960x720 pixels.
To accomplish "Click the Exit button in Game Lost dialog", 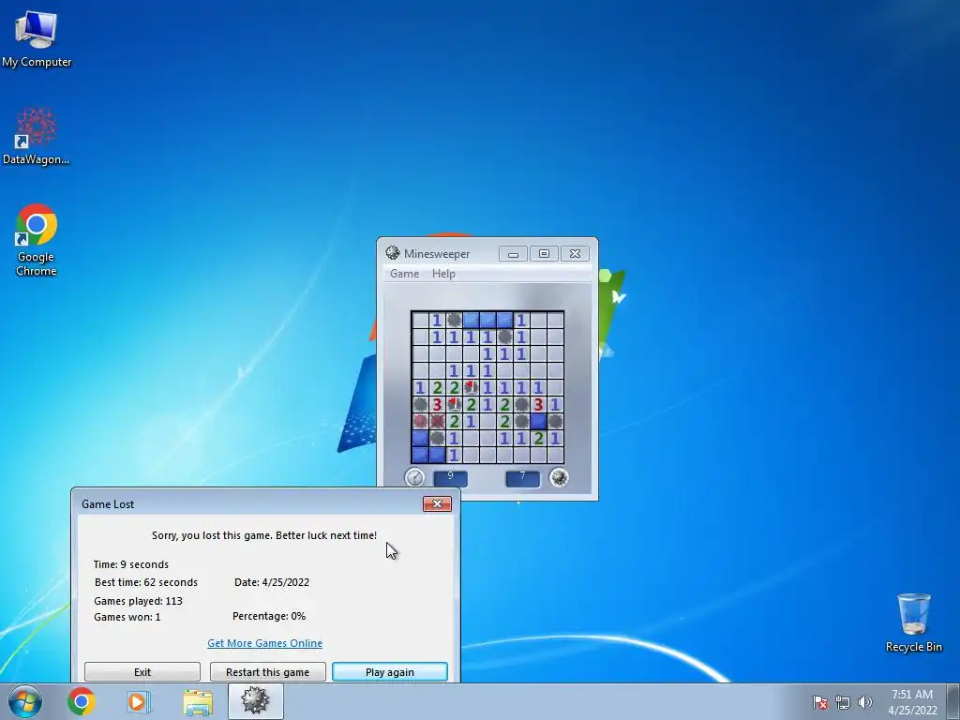I will pyautogui.click(x=142, y=671).
